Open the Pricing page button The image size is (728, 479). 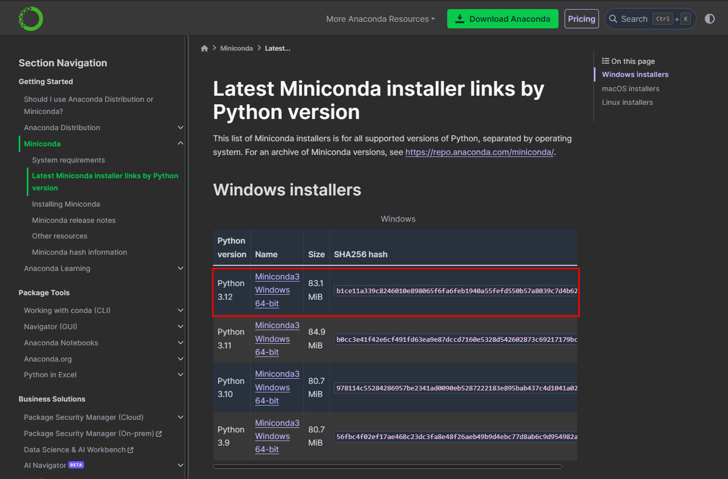tap(582, 19)
